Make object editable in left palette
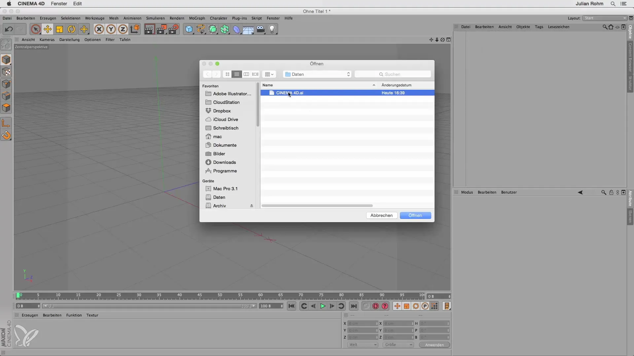Image resolution: width=634 pixels, height=356 pixels. [x=6, y=44]
